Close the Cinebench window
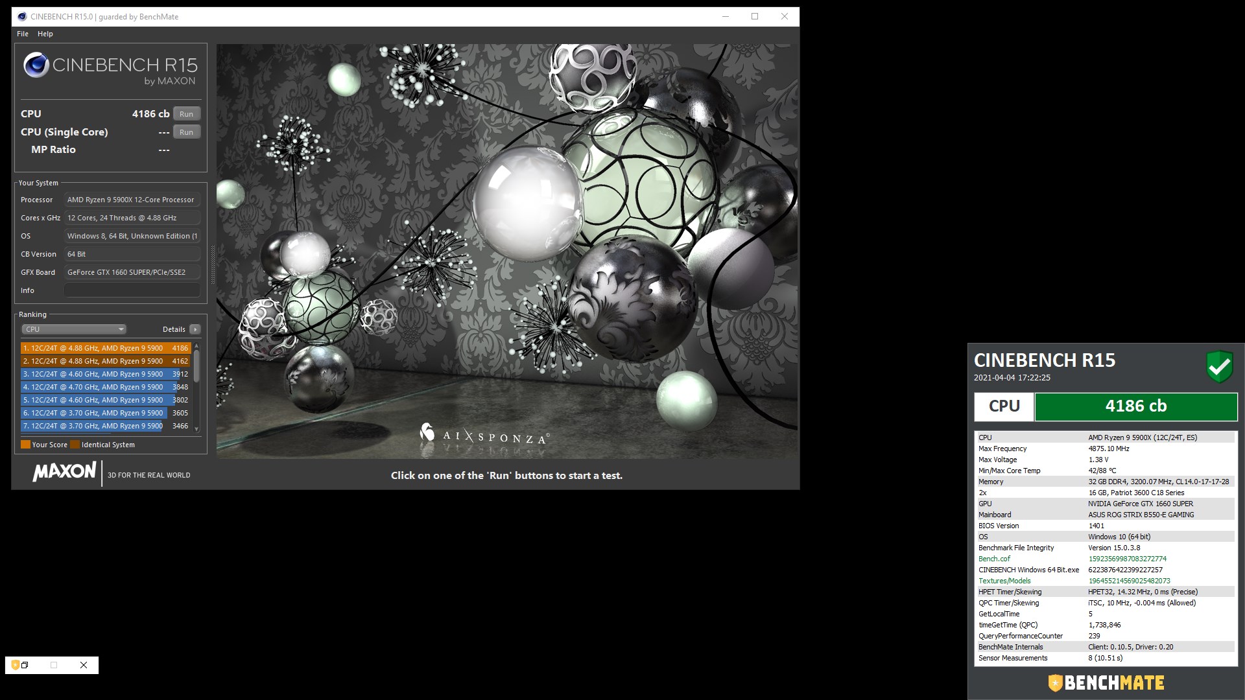The width and height of the screenshot is (1245, 700). (x=785, y=17)
